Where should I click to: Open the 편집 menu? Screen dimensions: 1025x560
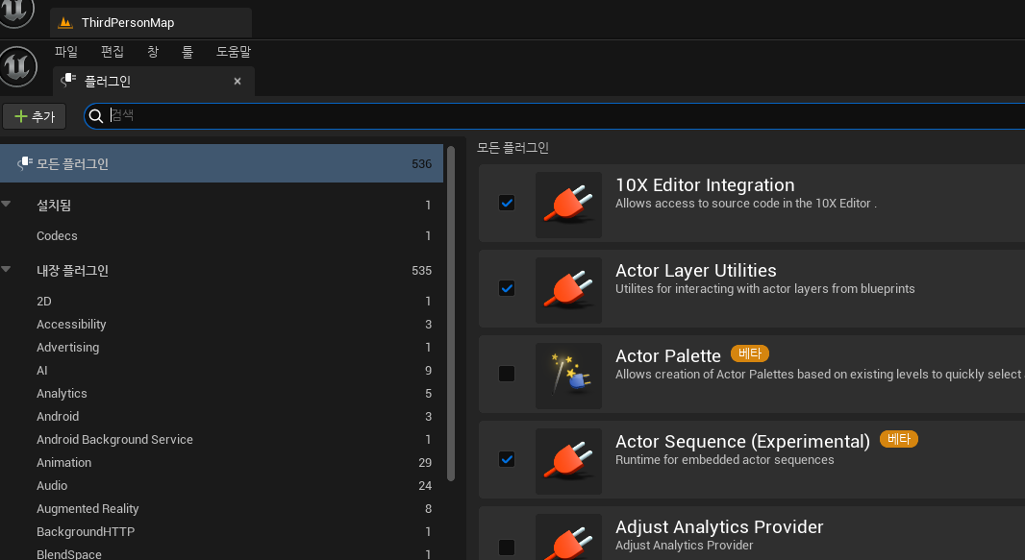pyautogui.click(x=112, y=52)
